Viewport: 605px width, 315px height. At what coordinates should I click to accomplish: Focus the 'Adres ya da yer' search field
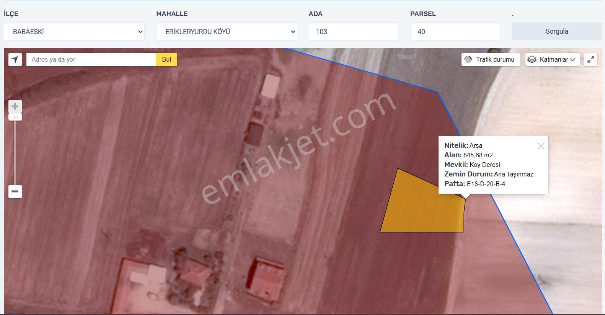point(91,59)
